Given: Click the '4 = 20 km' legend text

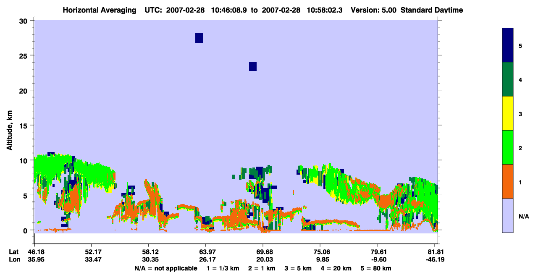Looking at the screenshot, I should click(x=337, y=268).
